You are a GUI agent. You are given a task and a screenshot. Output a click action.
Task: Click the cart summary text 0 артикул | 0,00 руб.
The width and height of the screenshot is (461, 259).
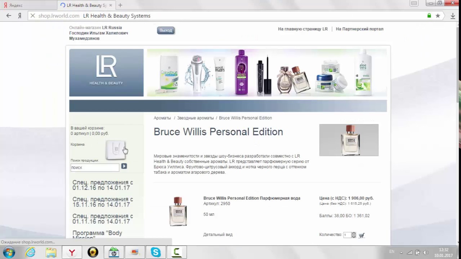90,133
